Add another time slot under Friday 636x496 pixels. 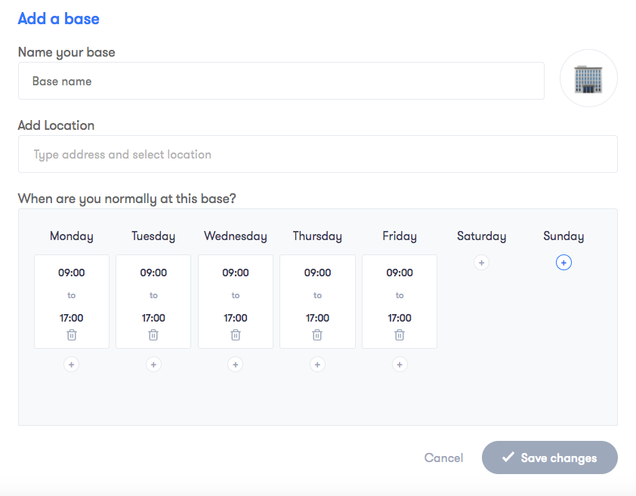(x=400, y=365)
